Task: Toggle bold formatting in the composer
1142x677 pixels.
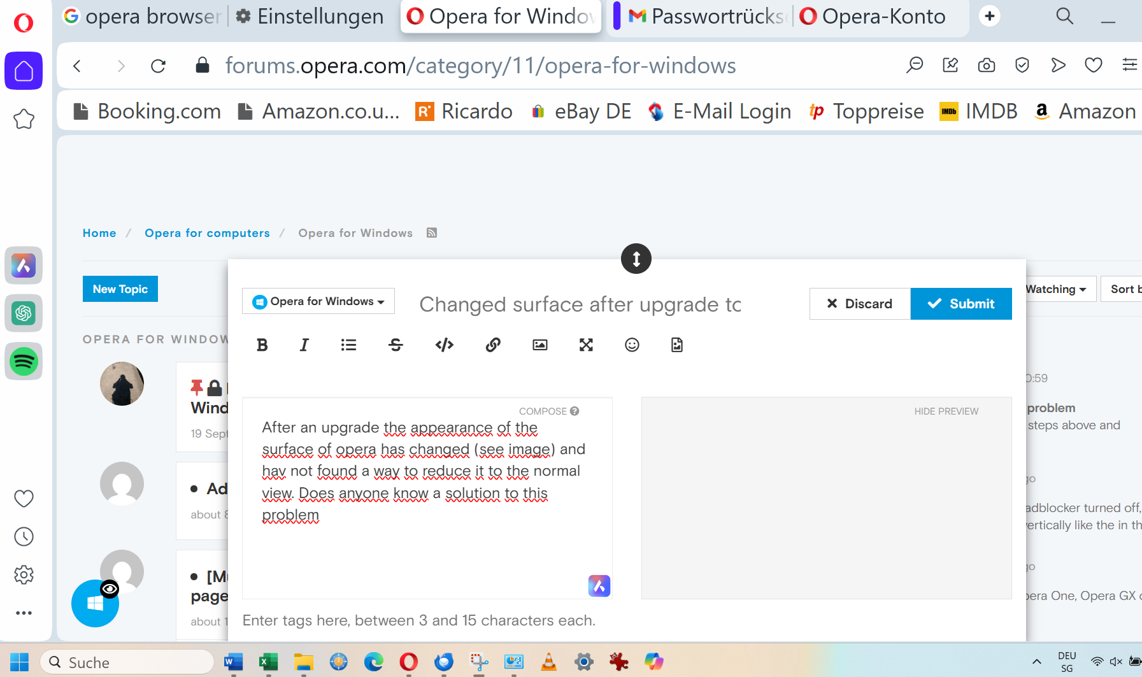Action: coord(262,345)
